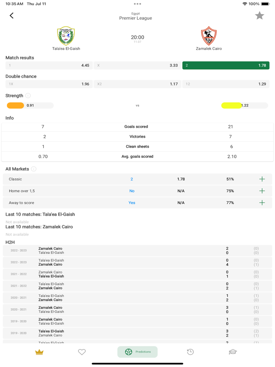Show Strength info tooltip
275x367 pixels.
point(28,95)
